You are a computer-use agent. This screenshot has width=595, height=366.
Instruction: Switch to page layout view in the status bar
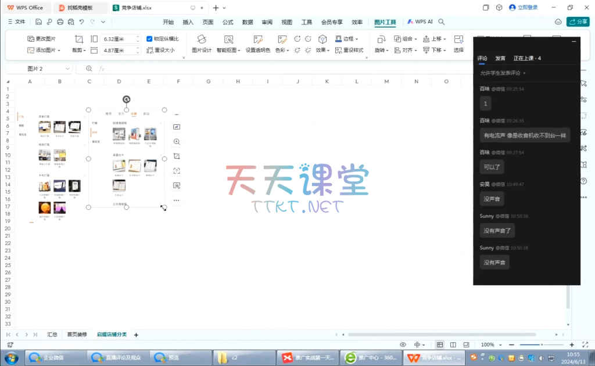[x=453, y=345]
